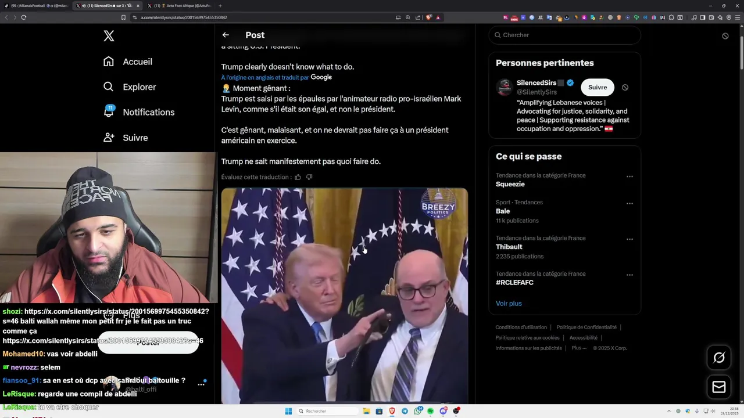Open Discord from the taskbar
Viewport: 744px width, 418px height.
coord(443,411)
